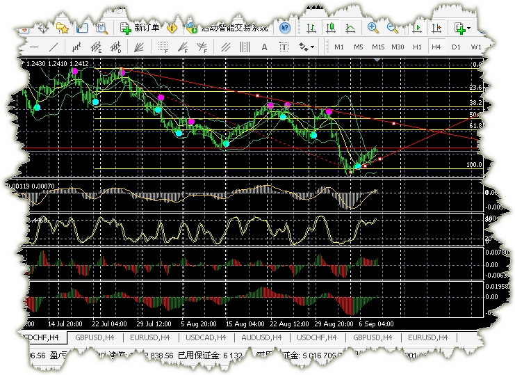Screen dimensions: 515x375
Task: Open the GBPUSD,H4 tab left of USDCAD
Action: pyautogui.click(x=95, y=337)
